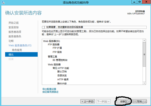Select 角色服务 sub-step
The height and width of the screenshot is (106, 151).
pos(17,50)
